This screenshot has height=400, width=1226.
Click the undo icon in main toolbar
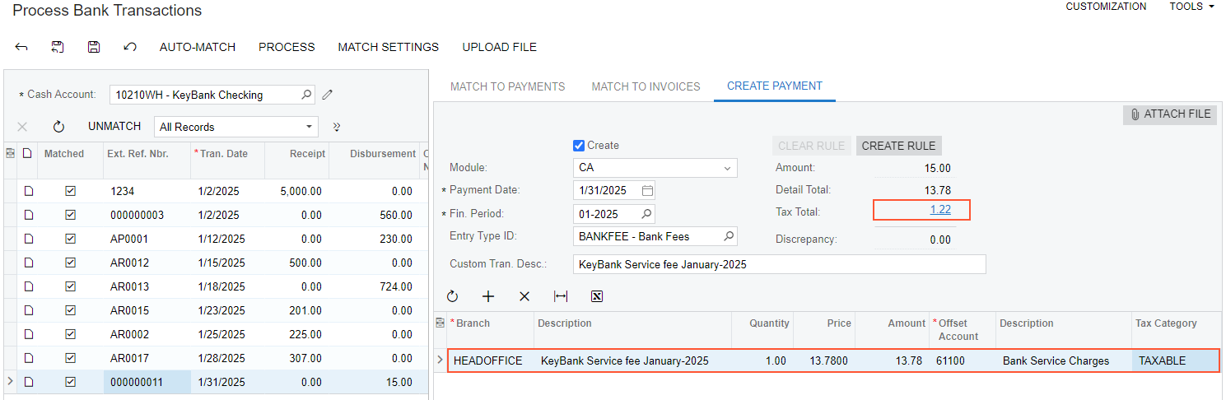(129, 47)
